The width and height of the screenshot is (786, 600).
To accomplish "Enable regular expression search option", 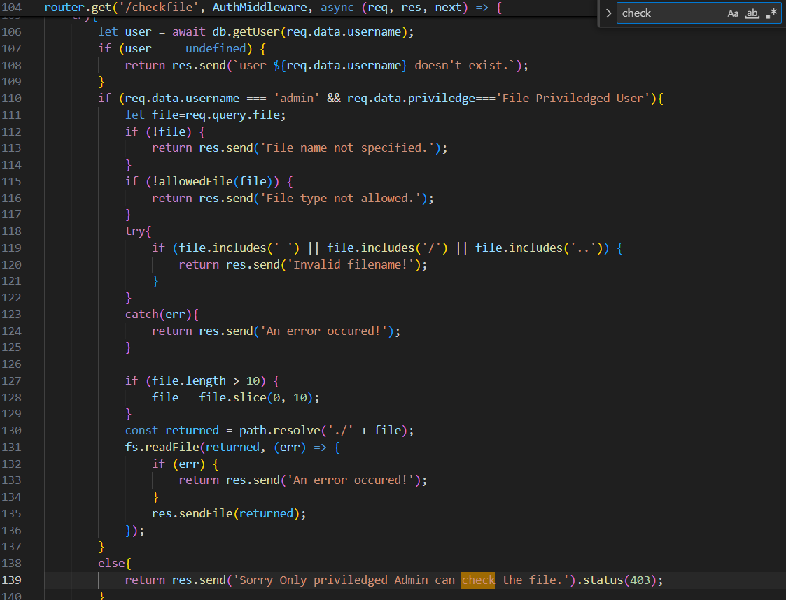I will point(772,13).
